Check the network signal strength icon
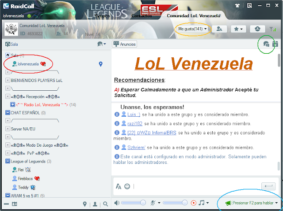The image size is (283, 211). pos(273,29)
